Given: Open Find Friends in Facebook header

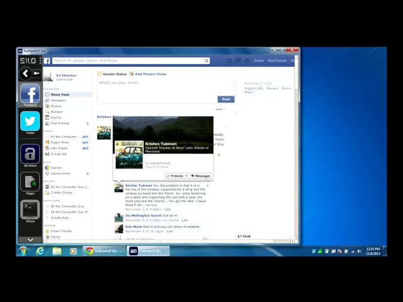Looking at the screenshot, I should pos(277,60).
